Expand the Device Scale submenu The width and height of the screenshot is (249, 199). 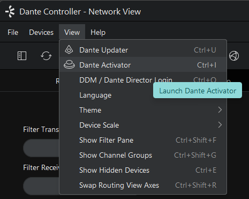pos(143,125)
